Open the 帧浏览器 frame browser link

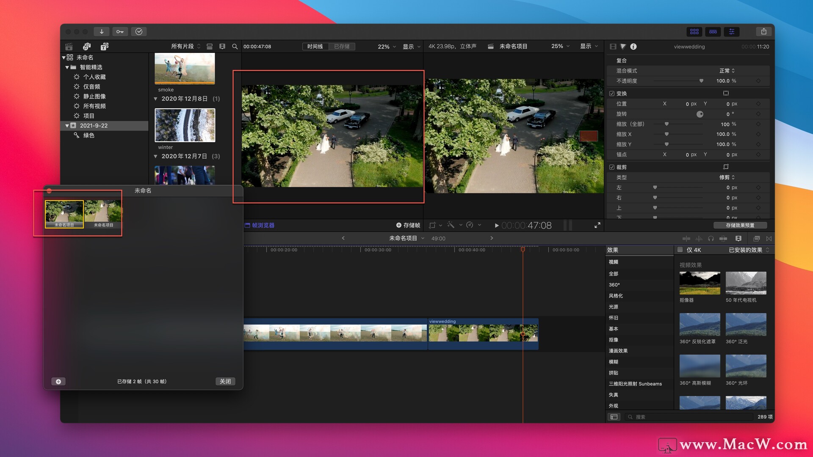coord(260,225)
